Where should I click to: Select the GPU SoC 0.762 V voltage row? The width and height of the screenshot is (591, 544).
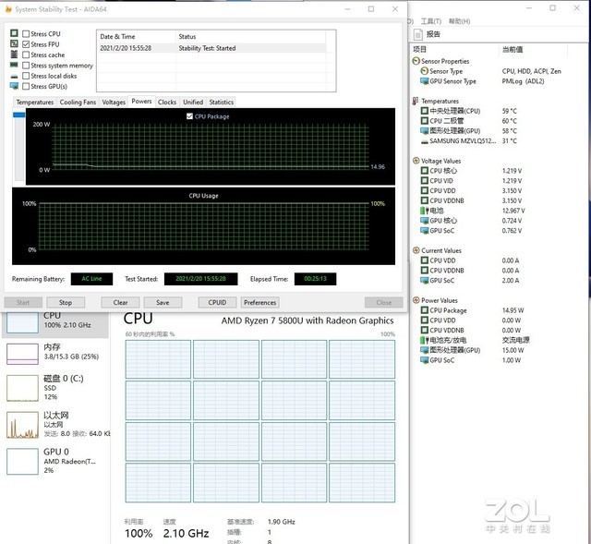(472, 230)
